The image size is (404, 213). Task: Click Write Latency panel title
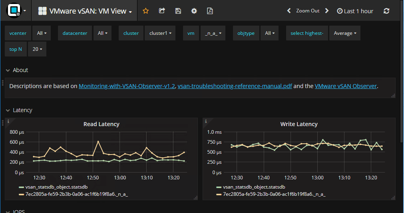pos(299,124)
